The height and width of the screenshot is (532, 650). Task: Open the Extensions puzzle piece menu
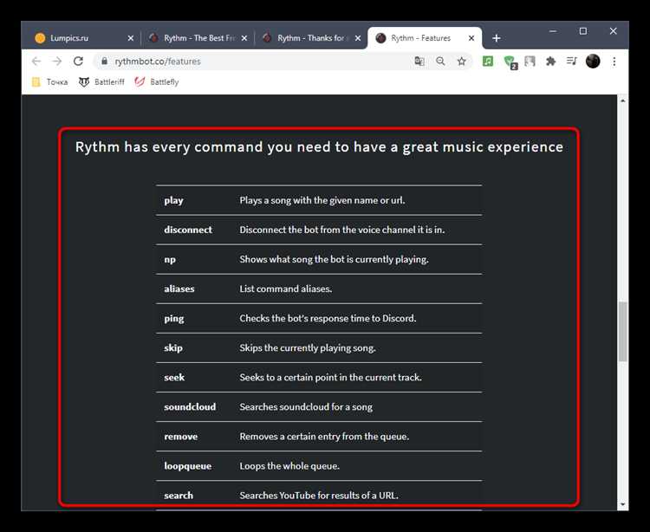coord(550,62)
